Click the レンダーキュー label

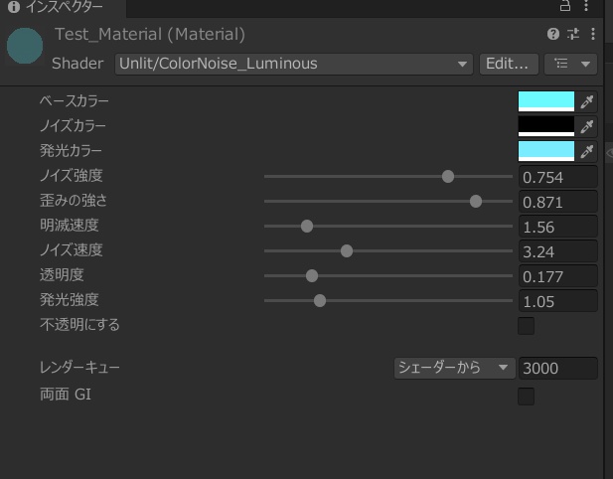coord(79,368)
